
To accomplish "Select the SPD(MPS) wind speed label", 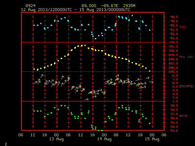I will 186,86.
